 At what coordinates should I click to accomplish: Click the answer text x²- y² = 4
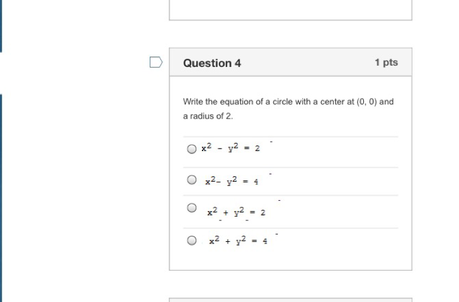231,181
